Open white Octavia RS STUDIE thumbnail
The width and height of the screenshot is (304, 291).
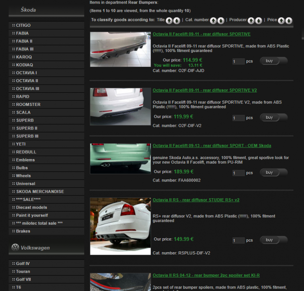point(120,226)
